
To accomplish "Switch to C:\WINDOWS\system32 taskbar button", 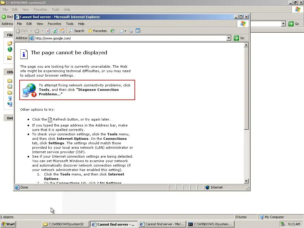I will (x=65, y=224).
